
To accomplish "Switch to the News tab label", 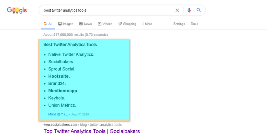I will coord(88,24).
